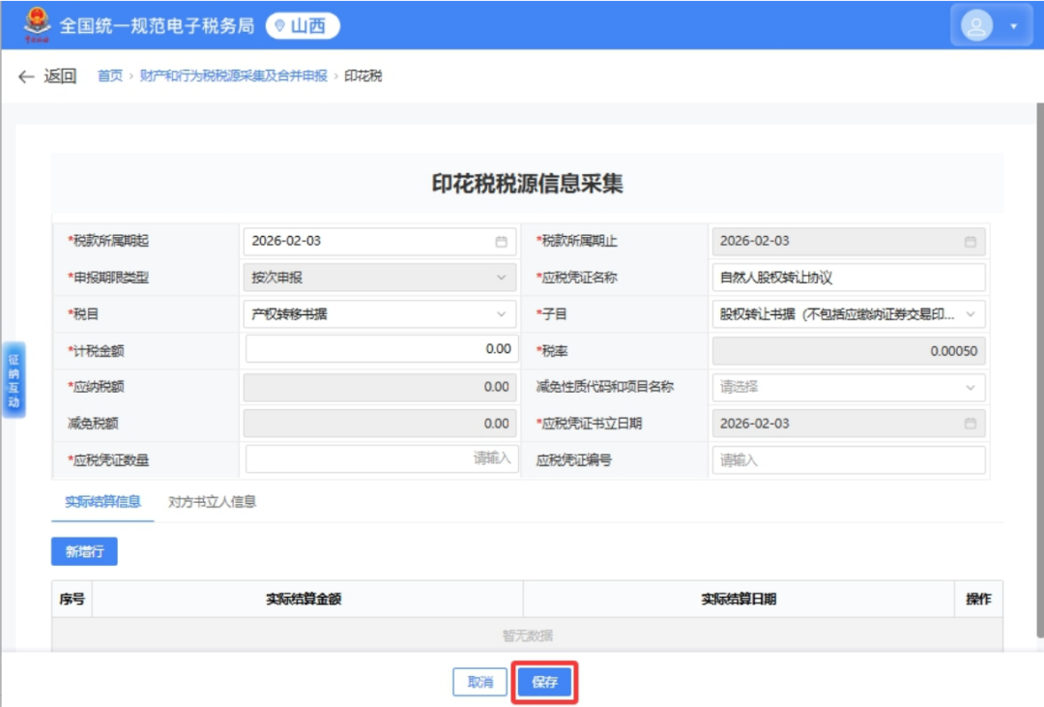The image size is (1044, 707).
Task: Click the back arrow icon
Action: click(x=26, y=76)
